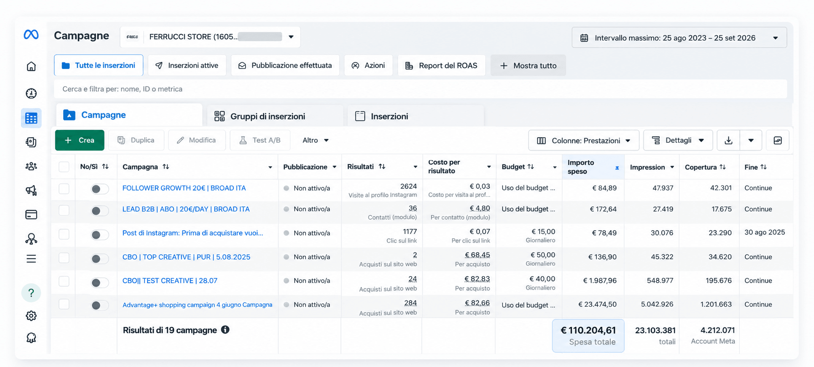Open the all tools hamburger menu
Screen dimensions: 814x367
(x=31, y=259)
